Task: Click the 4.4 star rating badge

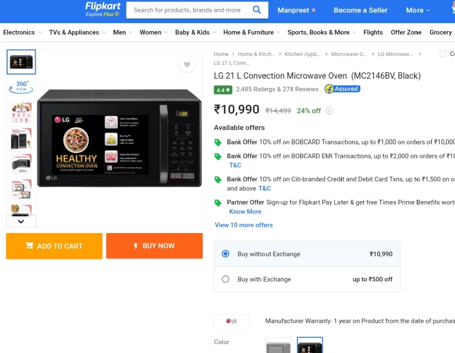Action: pos(223,90)
